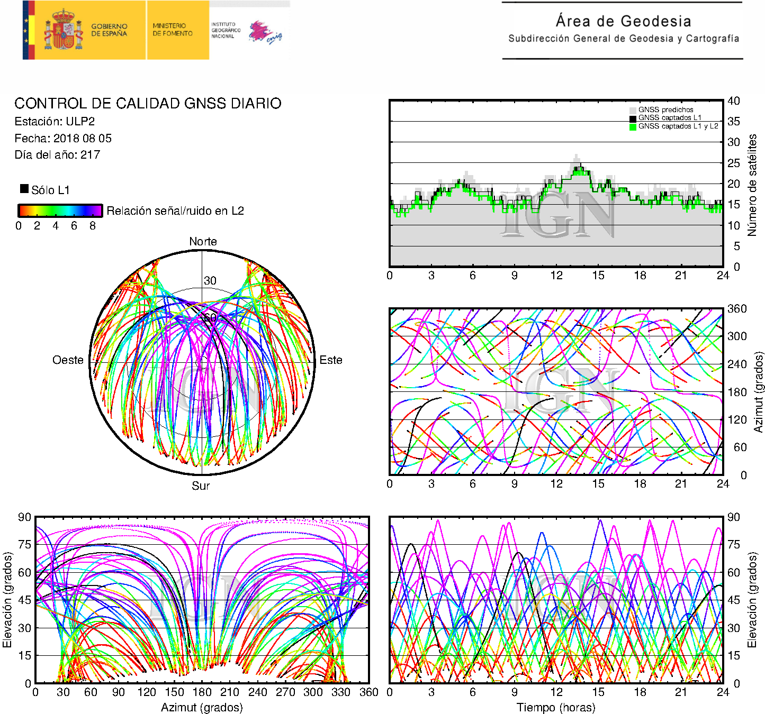Click the black GNSS captados L1 legend marker
Viewport: 765px width, 714px height.
tap(633, 118)
